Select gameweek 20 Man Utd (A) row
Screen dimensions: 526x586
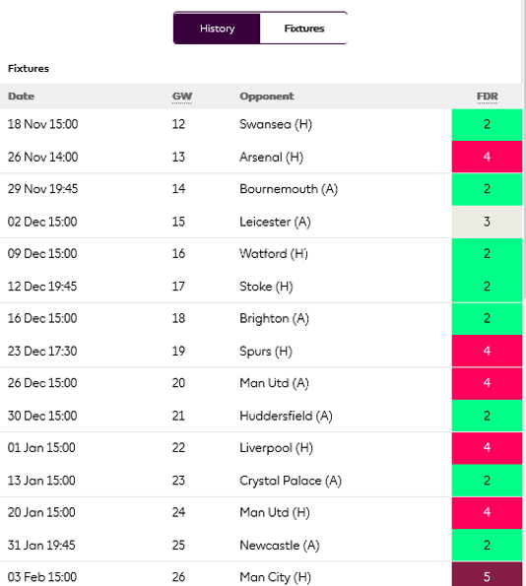click(261, 383)
